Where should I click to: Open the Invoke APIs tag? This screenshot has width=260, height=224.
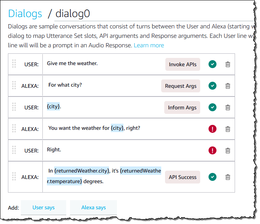coord(182,64)
